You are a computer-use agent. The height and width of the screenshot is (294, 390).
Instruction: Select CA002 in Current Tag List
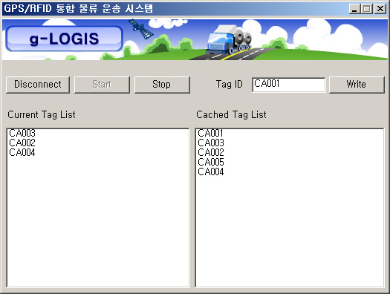coord(22,143)
